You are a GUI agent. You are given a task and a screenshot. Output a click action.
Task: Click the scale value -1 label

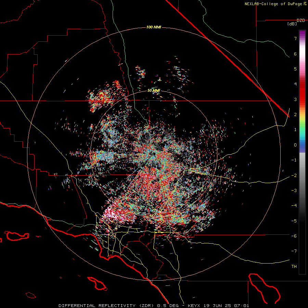(294, 160)
